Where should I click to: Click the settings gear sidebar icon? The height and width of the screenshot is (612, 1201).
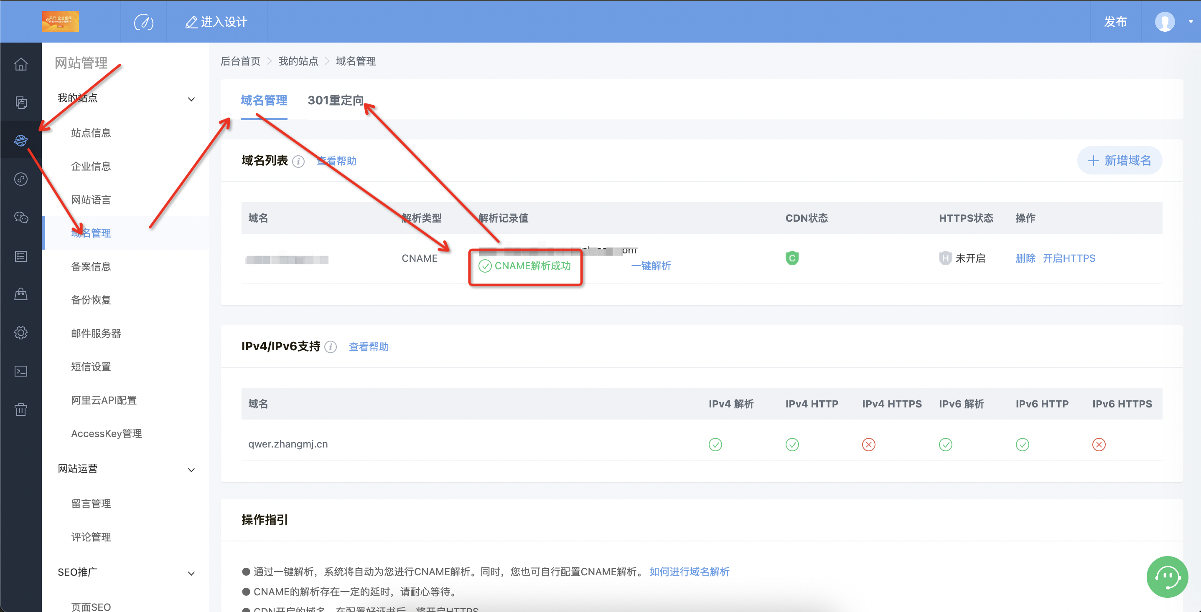(x=21, y=333)
